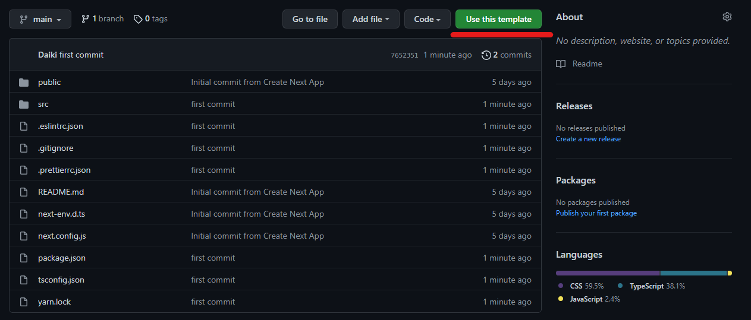751x320 pixels.
Task: Click the teal TypeScript segment of language bar
Action: (694, 273)
